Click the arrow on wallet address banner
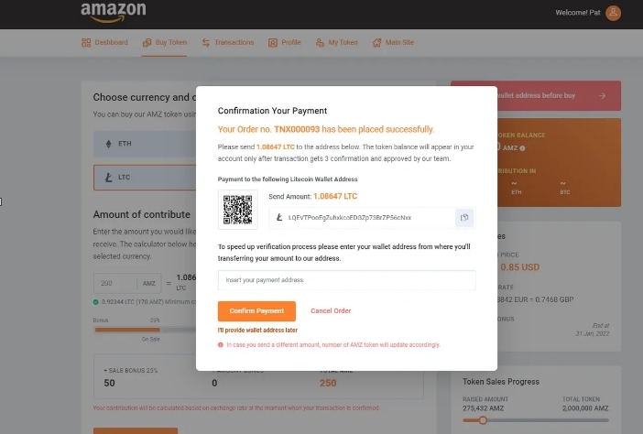Viewport: 643px width, 434px height. point(602,96)
